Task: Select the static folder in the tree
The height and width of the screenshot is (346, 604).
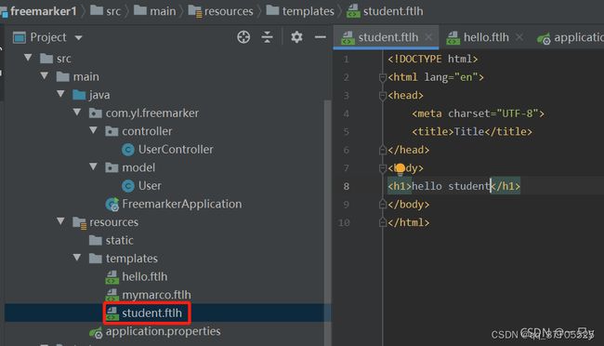Action: click(120, 241)
